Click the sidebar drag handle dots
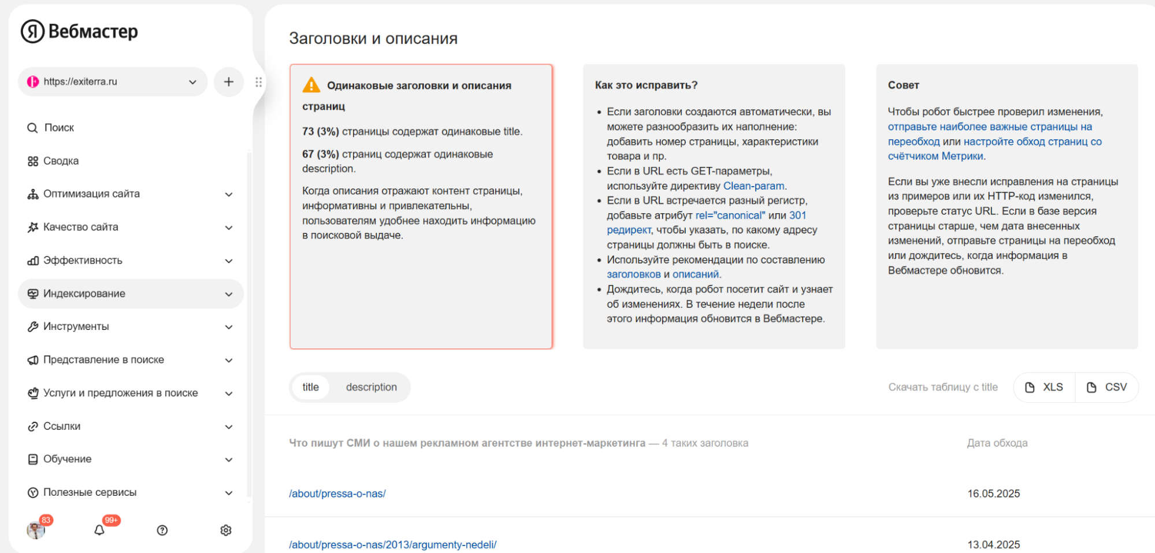Screen dimensions: 1155x553 point(259,82)
